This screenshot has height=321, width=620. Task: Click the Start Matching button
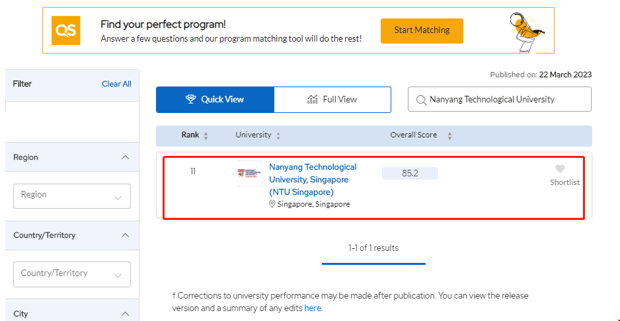(x=422, y=30)
